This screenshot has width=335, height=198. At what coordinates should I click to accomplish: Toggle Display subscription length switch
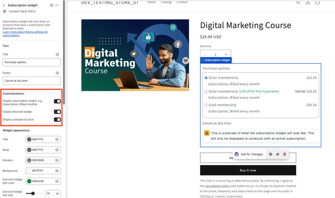pos(57,101)
